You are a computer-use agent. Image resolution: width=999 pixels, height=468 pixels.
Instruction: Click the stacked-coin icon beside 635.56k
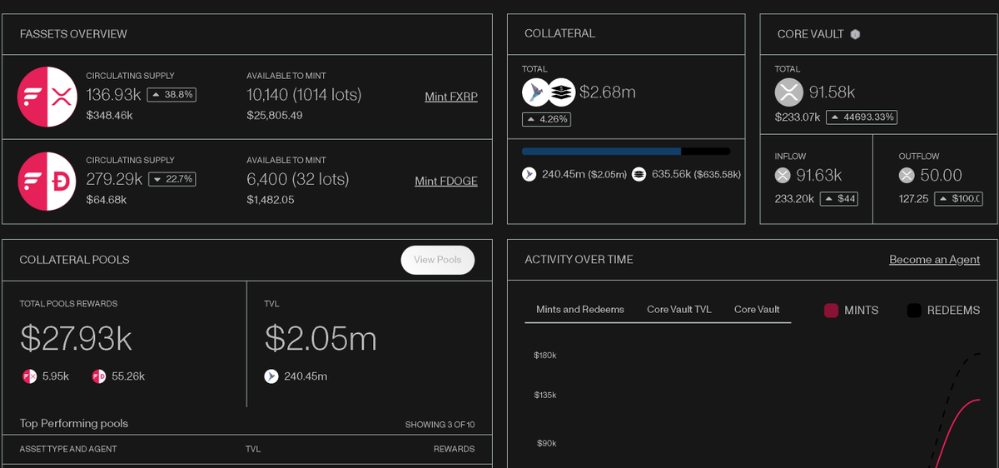(639, 174)
